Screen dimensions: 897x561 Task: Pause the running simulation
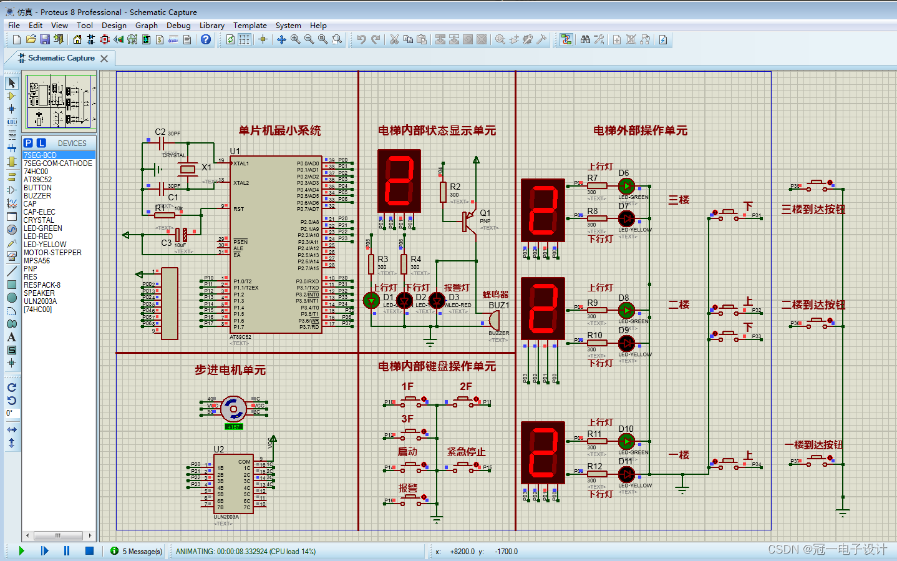67,551
